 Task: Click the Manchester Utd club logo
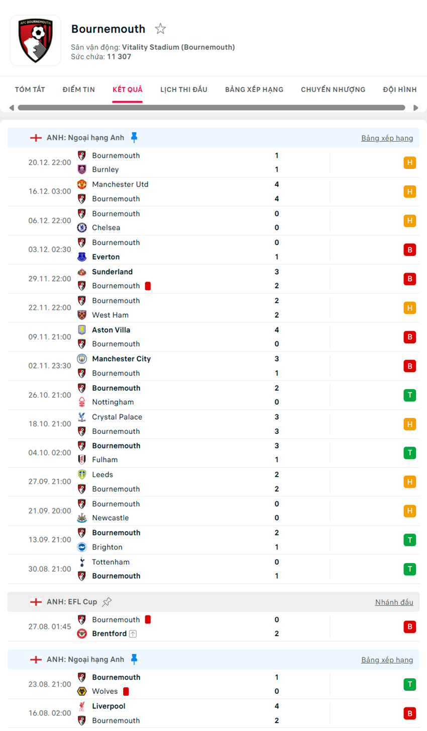coord(82,185)
